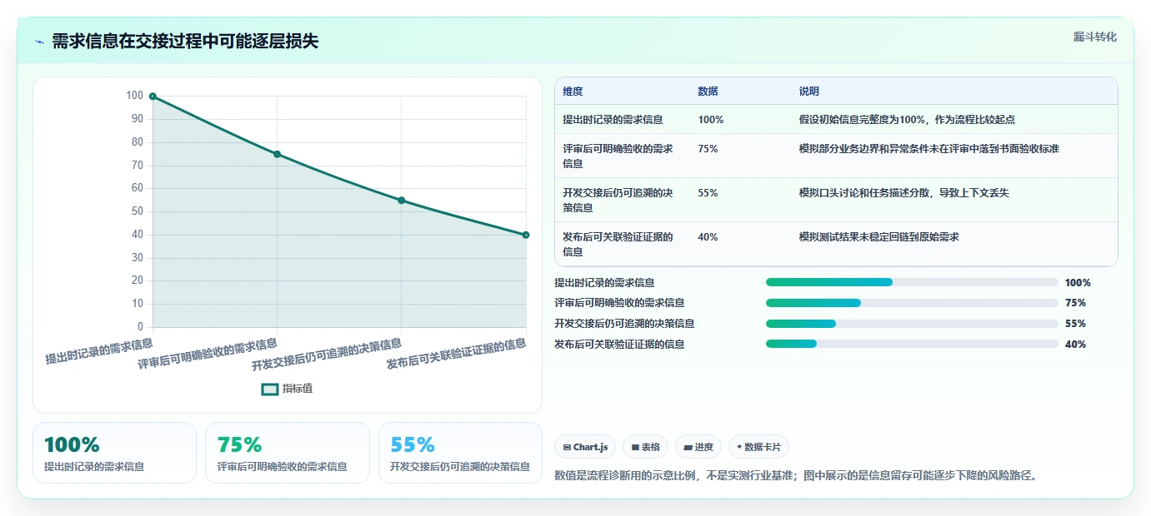This screenshot has height=516, width=1151.
Task: Open the 75% data card
Action: click(x=287, y=453)
